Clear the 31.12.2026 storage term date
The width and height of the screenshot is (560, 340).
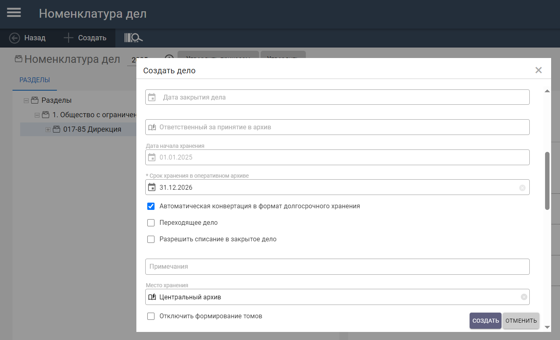pos(522,188)
